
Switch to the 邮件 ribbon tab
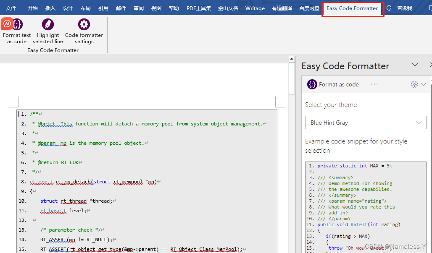pyautogui.click(x=121, y=8)
